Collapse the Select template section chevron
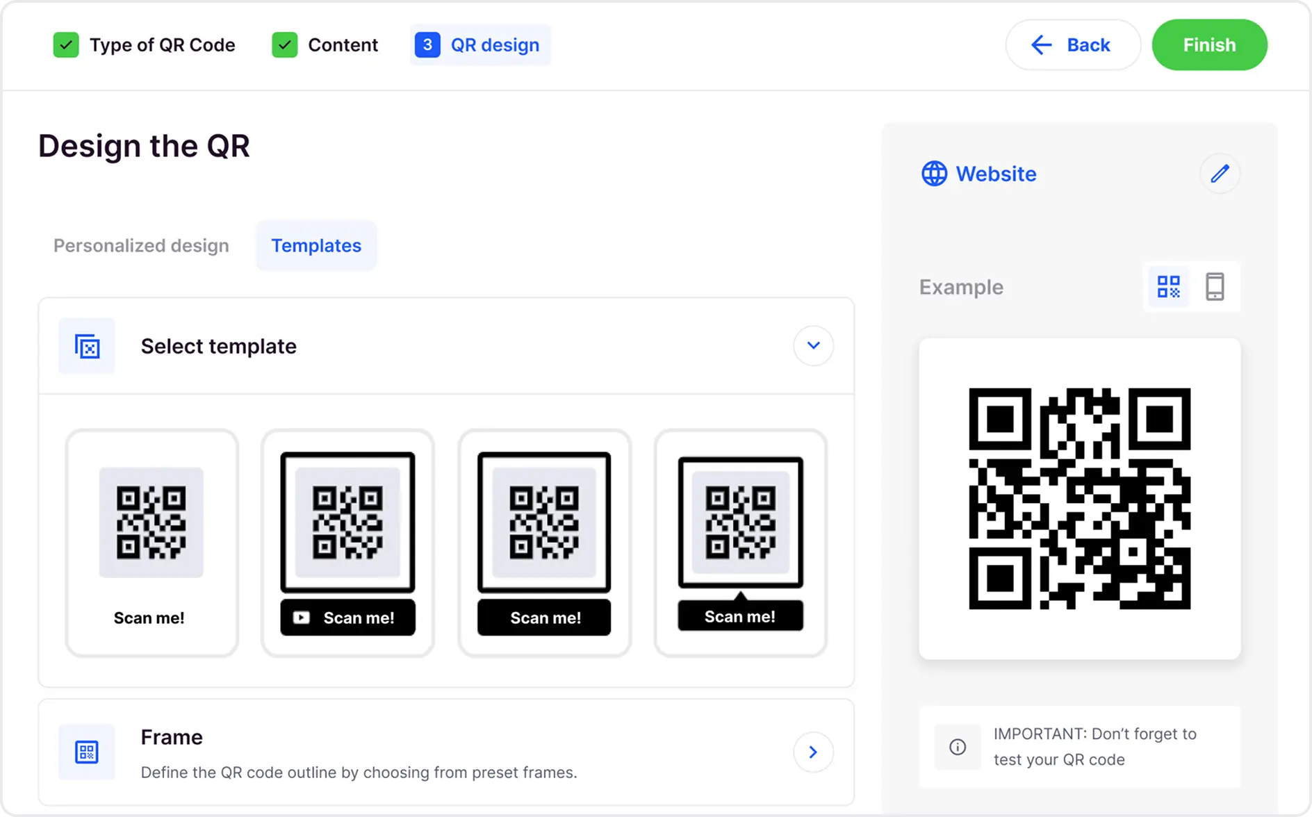Screen dimensions: 1312x817 [x=813, y=345]
